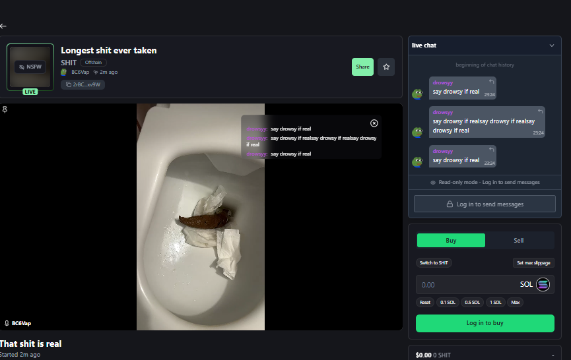Click frog avatar beside first chat message
Image resolution: width=571 pixels, height=360 pixels.
(x=417, y=94)
